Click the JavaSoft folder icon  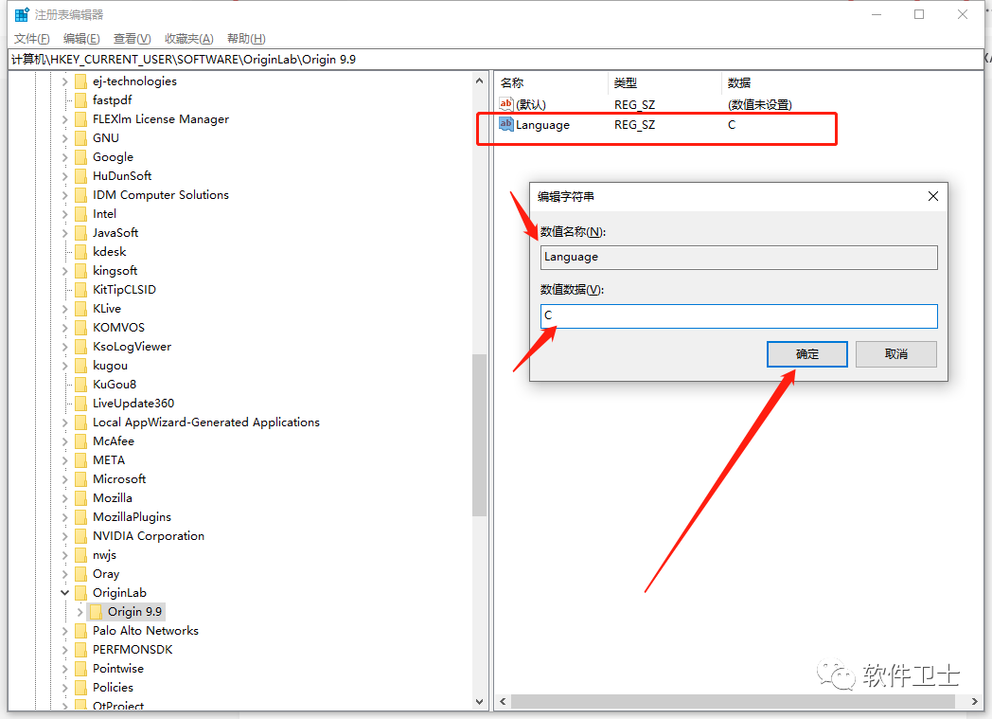pyautogui.click(x=81, y=233)
